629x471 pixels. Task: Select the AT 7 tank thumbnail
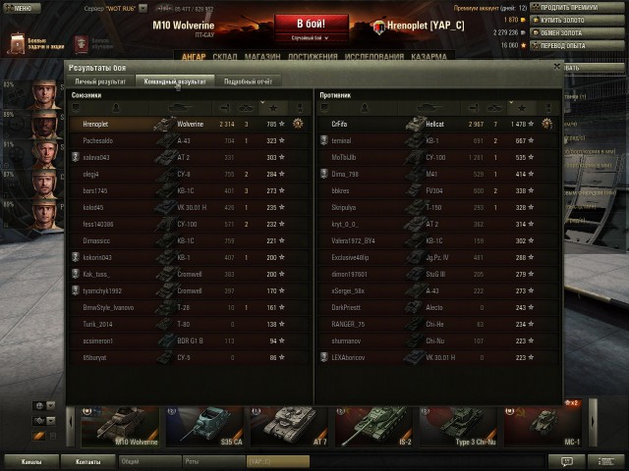click(289, 427)
